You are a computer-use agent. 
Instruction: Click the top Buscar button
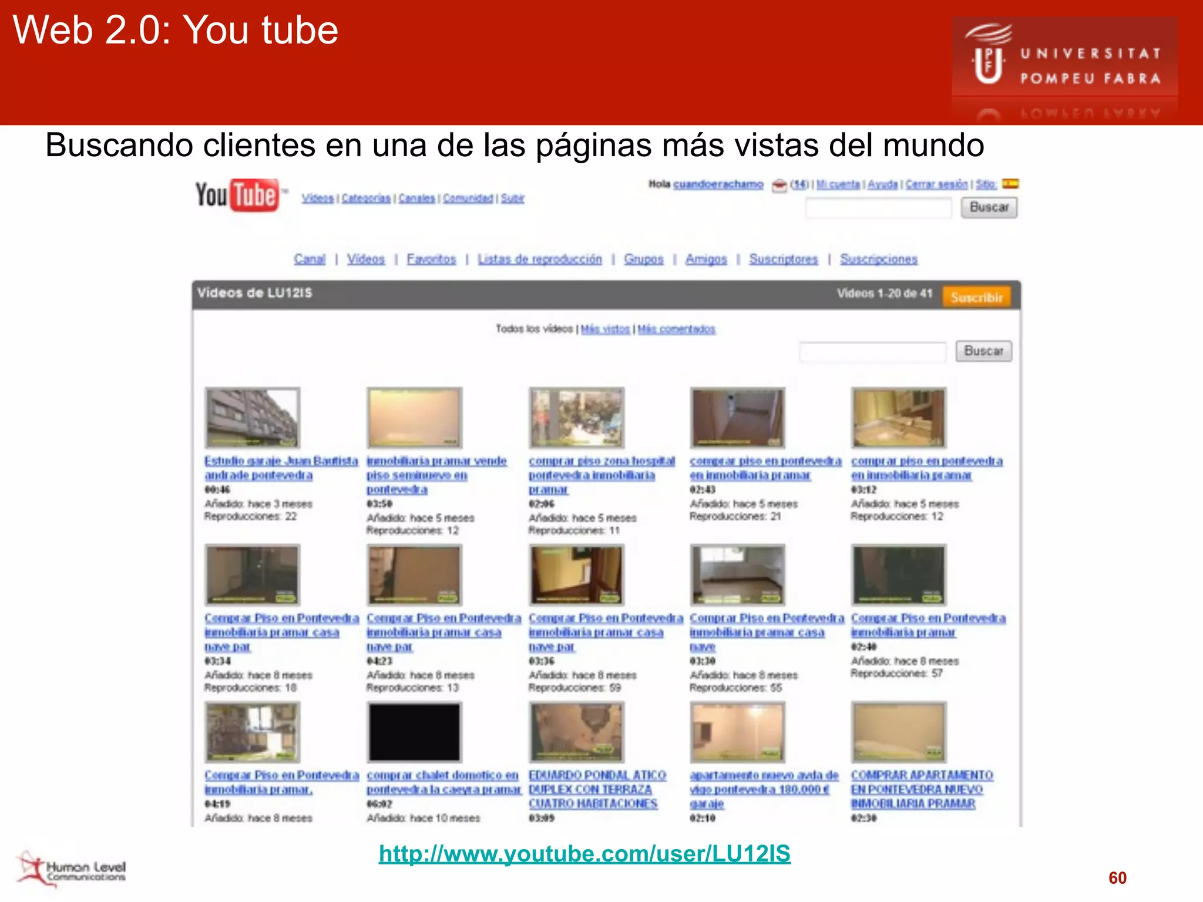tap(989, 207)
